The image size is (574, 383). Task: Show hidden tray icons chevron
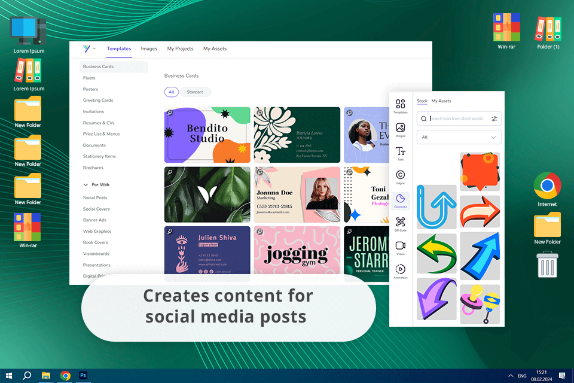pyautogui.click(x=510, y=376)
